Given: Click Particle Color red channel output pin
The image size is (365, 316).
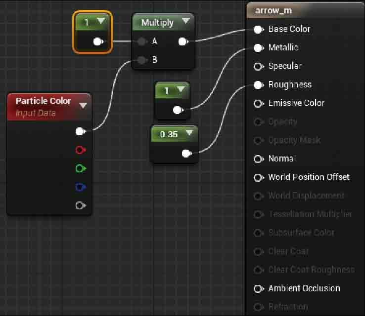Looking at the screenshot, I should (81, 150).
